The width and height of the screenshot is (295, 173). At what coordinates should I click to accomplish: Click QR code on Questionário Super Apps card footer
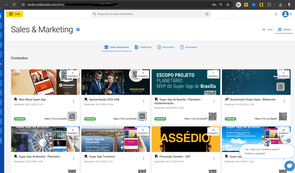pos(283,116)
